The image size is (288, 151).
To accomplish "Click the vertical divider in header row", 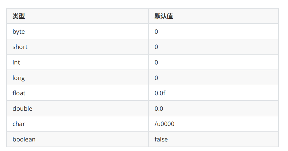I will [x=149, y=16].
